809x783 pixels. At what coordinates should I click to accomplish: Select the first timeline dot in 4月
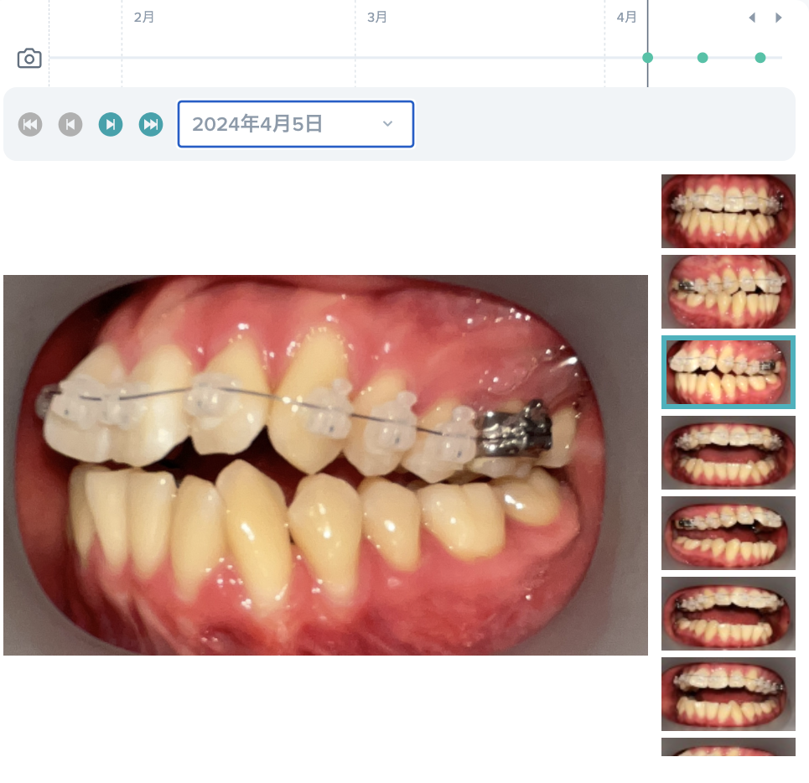(647, 58)
